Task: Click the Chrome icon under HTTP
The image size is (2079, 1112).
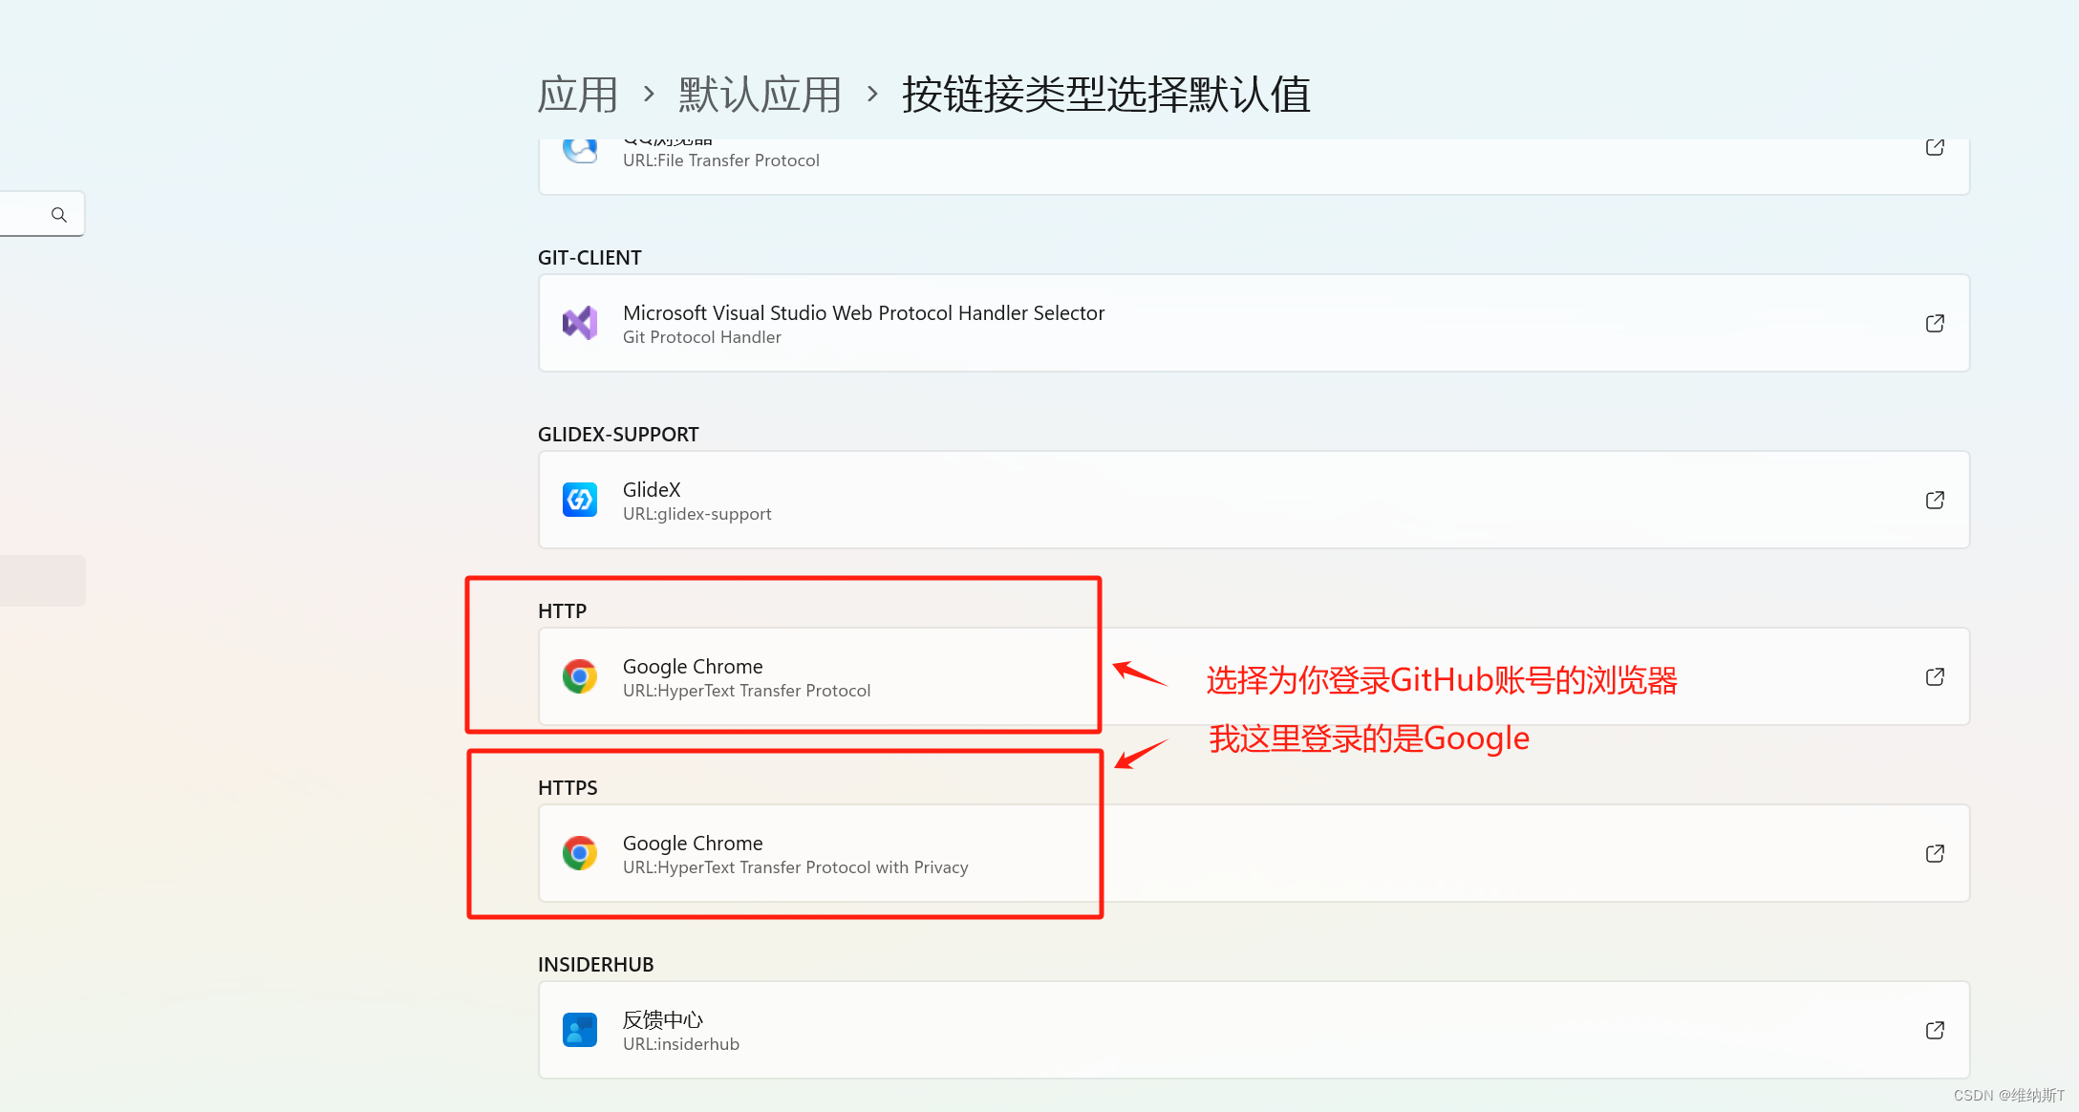Action: pyautogui.click(x=580, y=676)
